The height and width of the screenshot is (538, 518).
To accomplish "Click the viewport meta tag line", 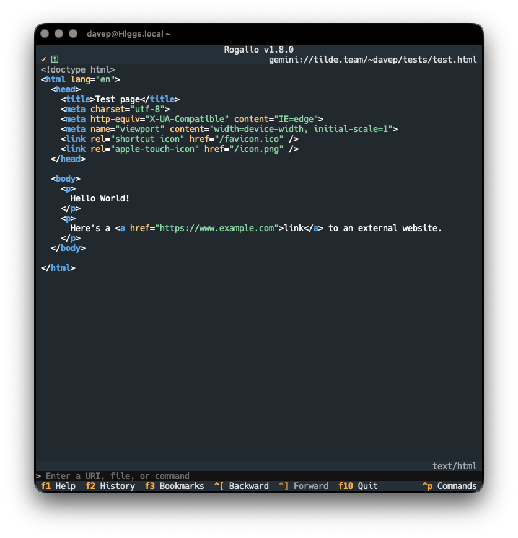I will (x=229, y=129).
